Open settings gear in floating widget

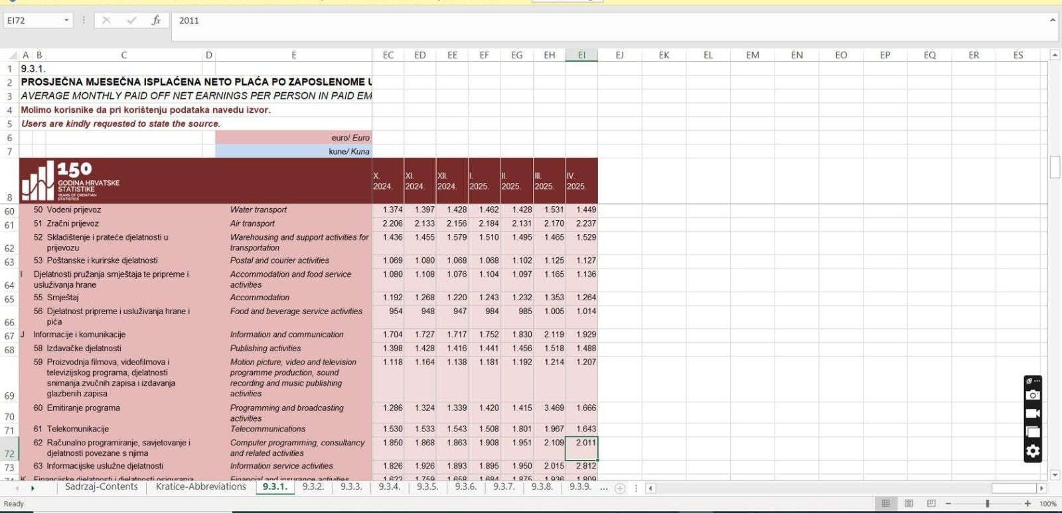click(x=1033, y=451)
